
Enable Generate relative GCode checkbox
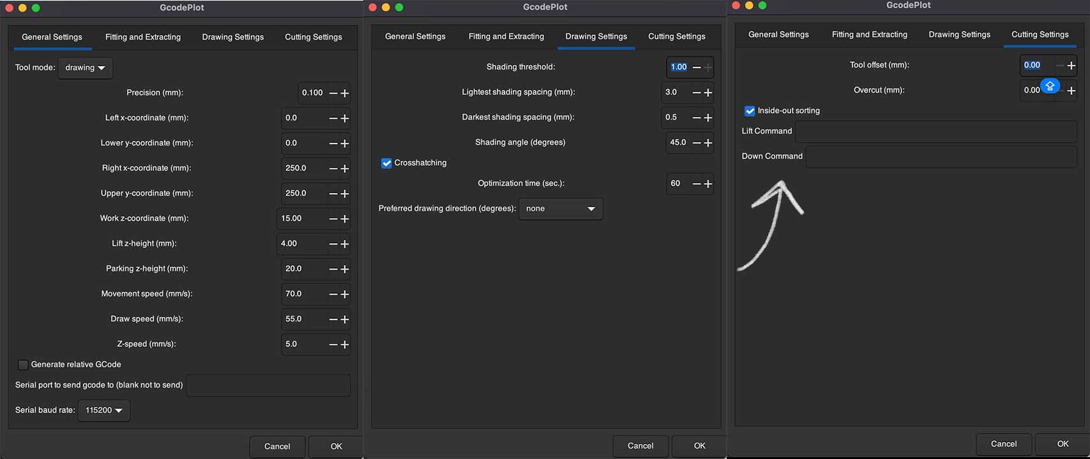[x=23, y=365]
